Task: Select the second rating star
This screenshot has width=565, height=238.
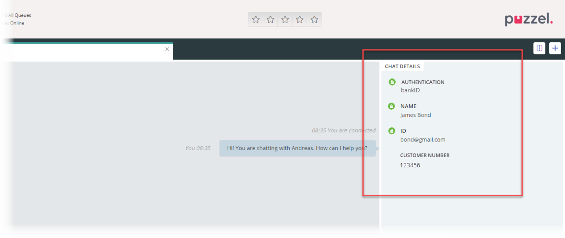Action: pos(270,19)
